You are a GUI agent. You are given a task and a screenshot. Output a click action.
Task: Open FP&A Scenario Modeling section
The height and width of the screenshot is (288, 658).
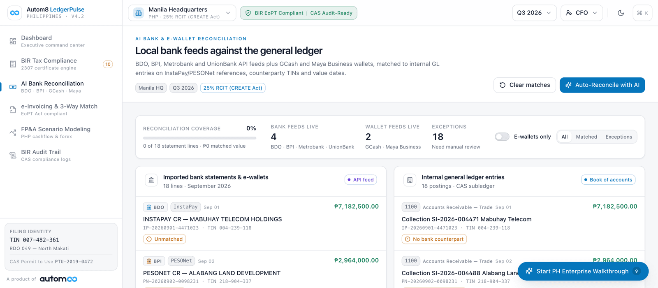pos(61,132)
